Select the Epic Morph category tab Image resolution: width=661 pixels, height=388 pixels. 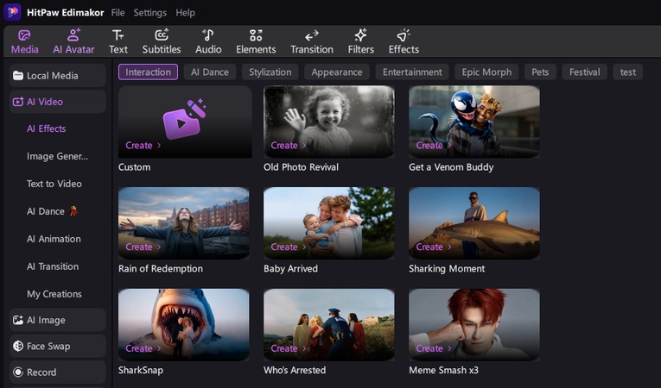click(486, 72)
